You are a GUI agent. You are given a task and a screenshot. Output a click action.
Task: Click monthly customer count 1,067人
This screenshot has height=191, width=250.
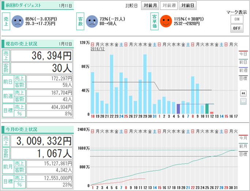tap(42, 153)
